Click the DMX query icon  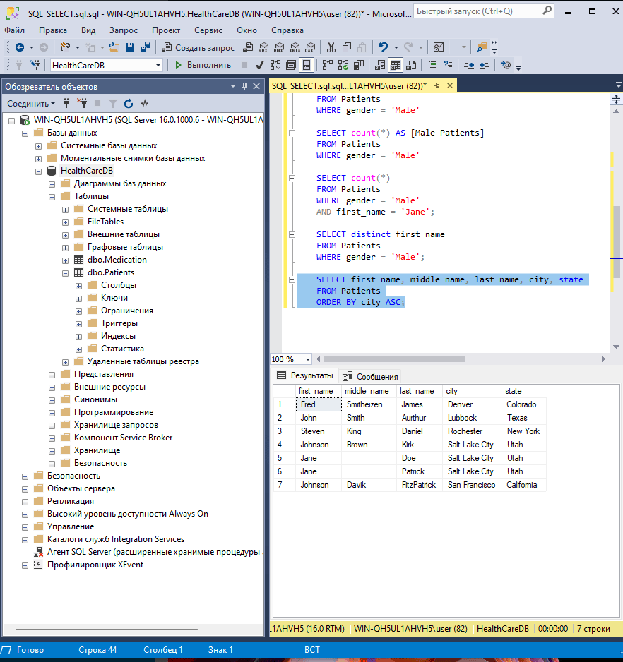(279, 47)
